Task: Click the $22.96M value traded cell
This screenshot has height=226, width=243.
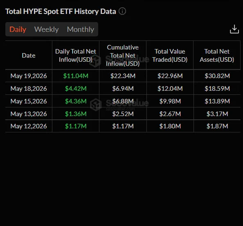Action: [x=170, y=76]
